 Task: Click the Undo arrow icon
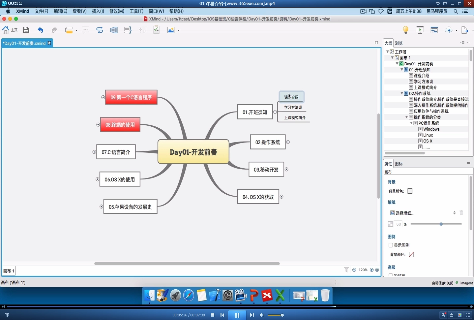pos(40,30)
